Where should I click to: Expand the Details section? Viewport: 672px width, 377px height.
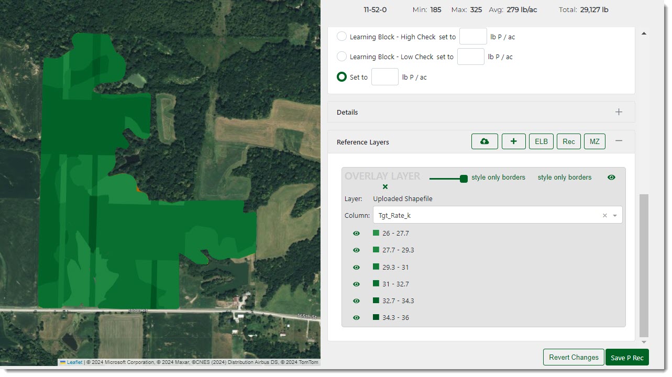click(619, 112)
